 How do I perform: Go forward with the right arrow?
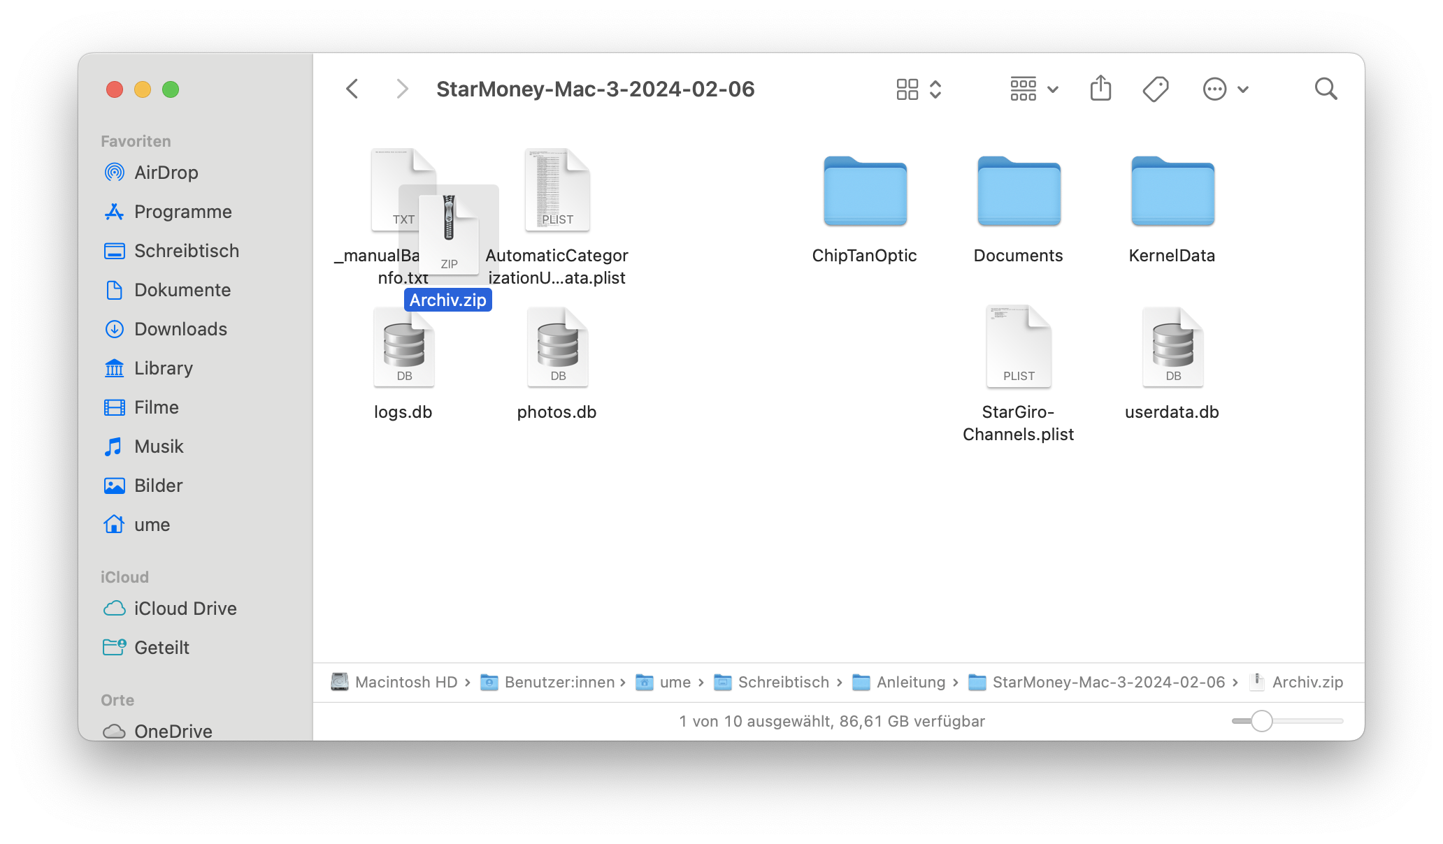(x=401, y=89)
